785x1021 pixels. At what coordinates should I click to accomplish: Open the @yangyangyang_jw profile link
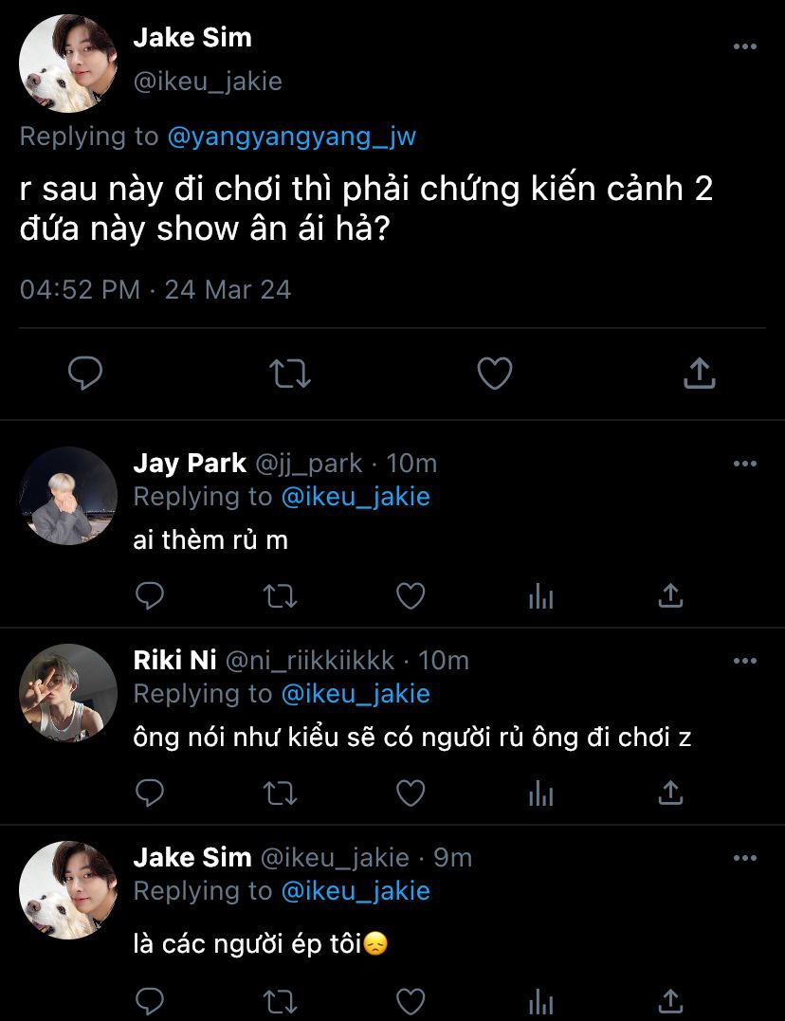pyautogui.click(x=291, y=137)
